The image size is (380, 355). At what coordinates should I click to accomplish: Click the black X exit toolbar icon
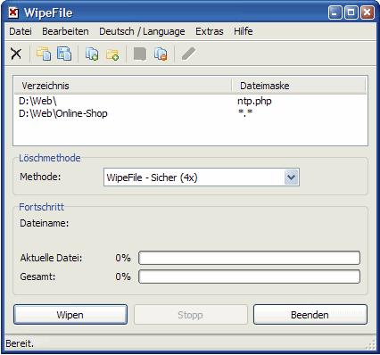[x=16, y=54]
